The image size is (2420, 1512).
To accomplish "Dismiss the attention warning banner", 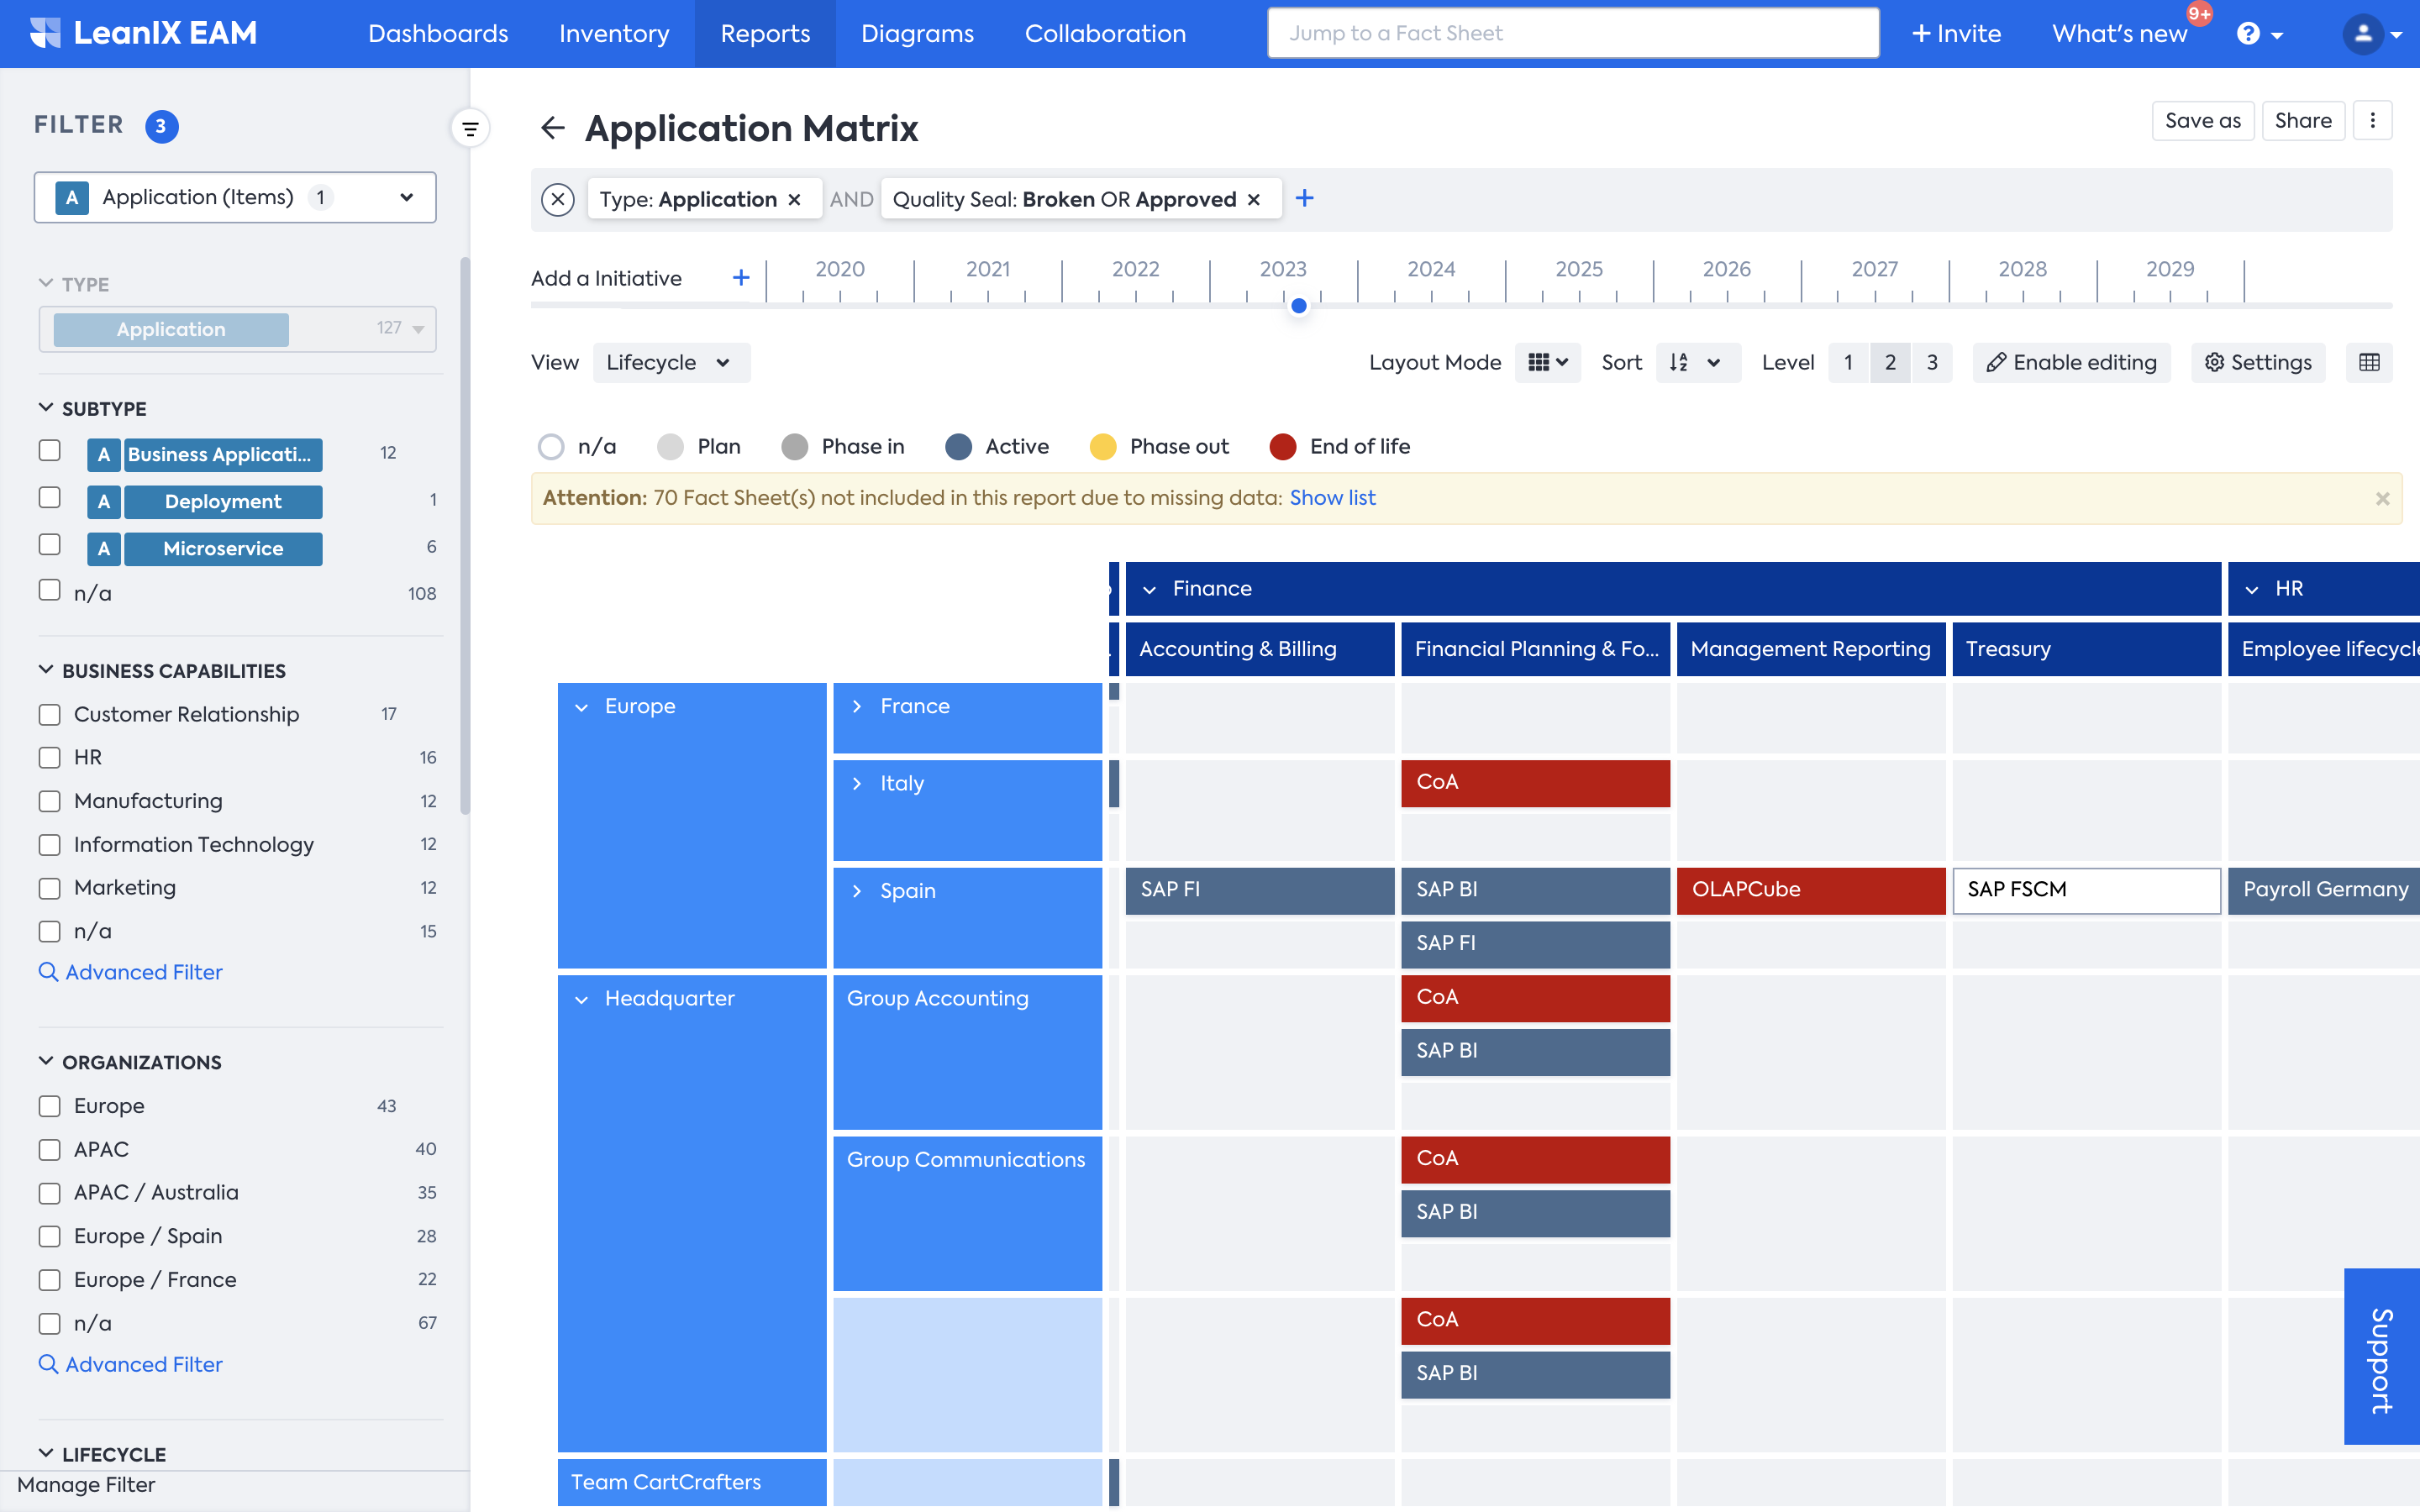I will (2382, 498).
